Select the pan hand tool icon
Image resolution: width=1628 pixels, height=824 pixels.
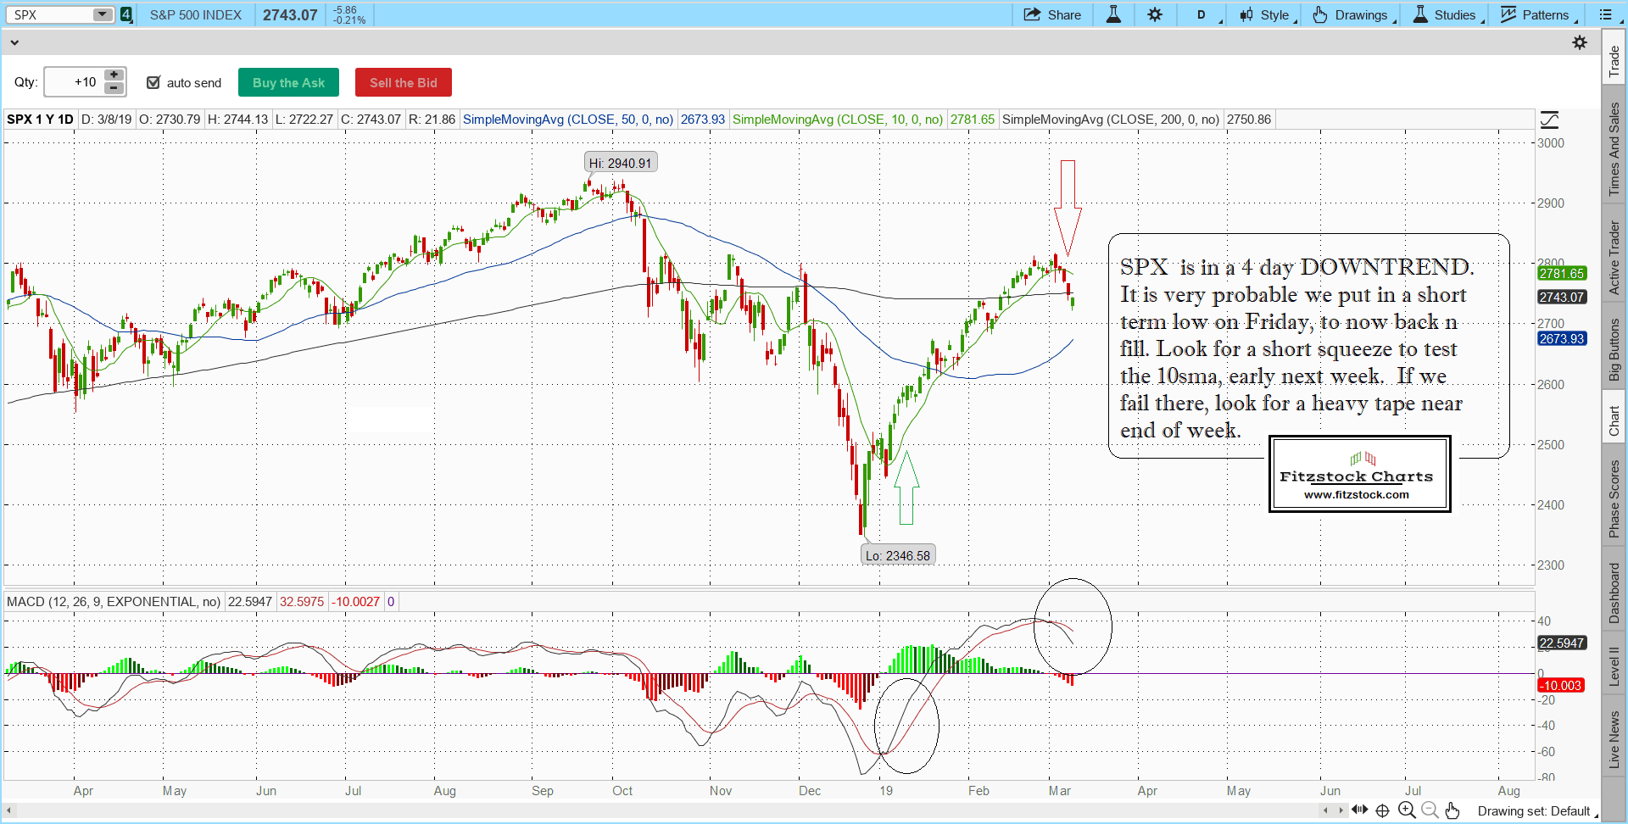[x=1452, y=810]
